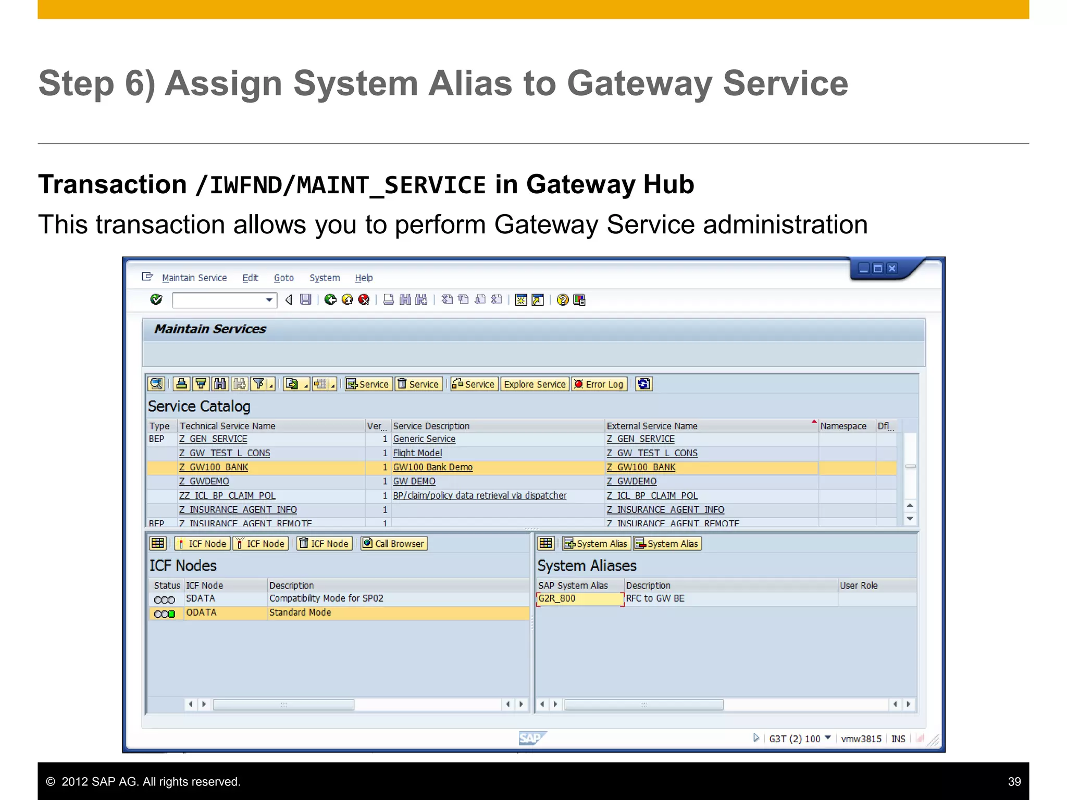The image size is (1067, 800).
Task: Click the Service Catalog Find binoculars icon
Action: pyautogui.click(x=220, y=384)
